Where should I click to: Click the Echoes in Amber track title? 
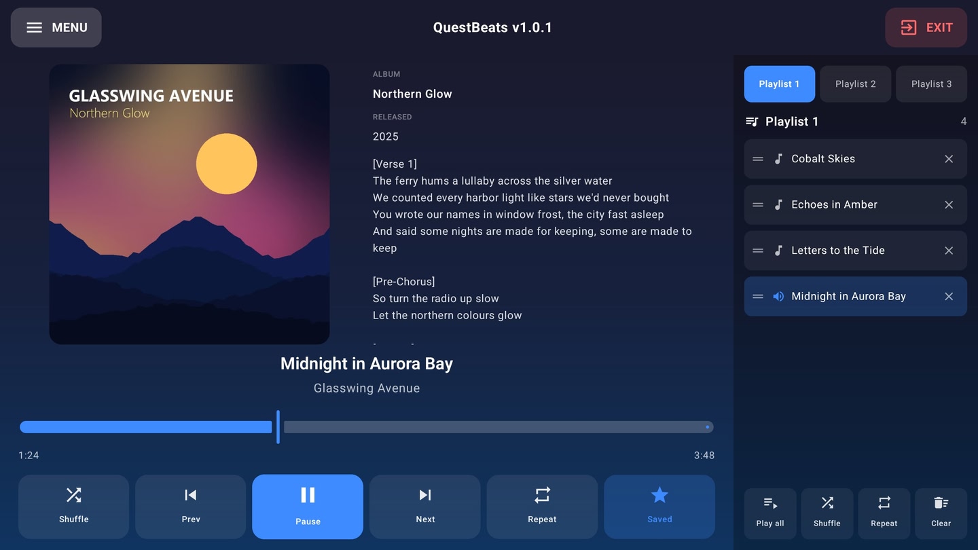click(x=834, y=205)
